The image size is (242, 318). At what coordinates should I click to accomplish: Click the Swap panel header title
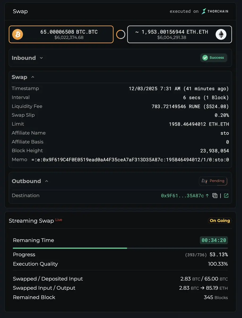[x=20, y=11]
